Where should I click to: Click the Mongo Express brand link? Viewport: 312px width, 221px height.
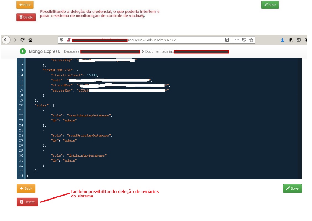[x=44, y=51]
